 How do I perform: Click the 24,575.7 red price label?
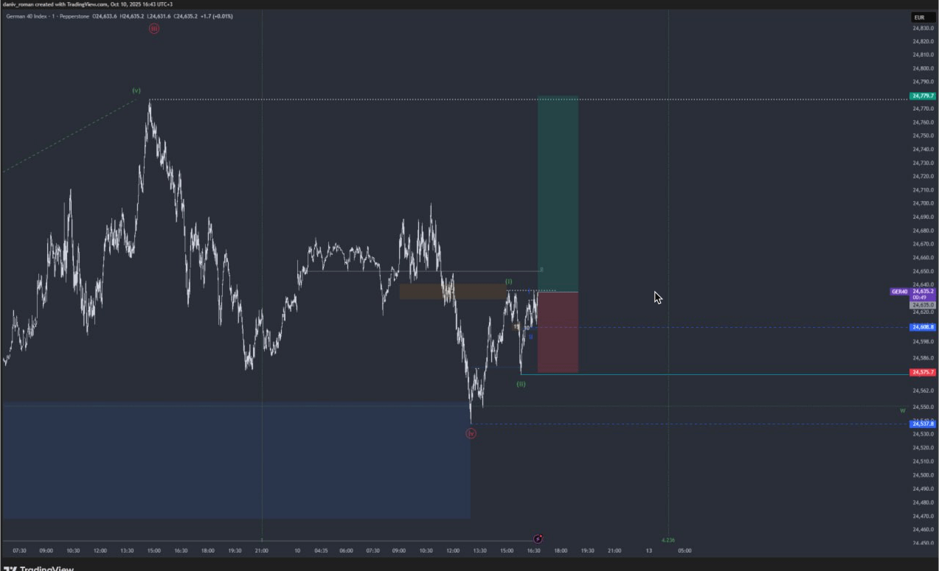point(923,372)
